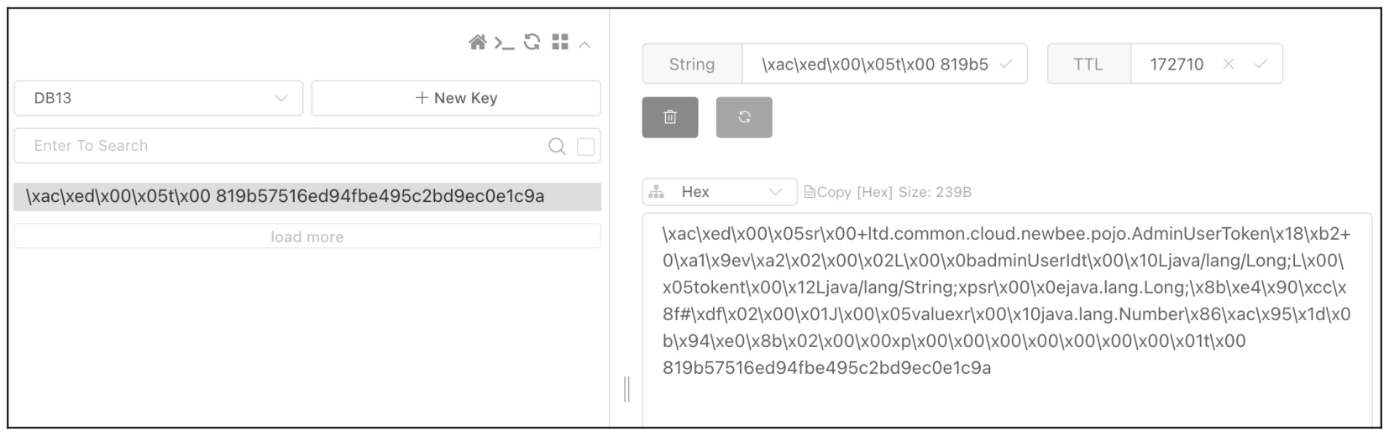Open the DB13 database dropdown
Viewport: 1389px width, 435px height.
click(x=159, y=98)
